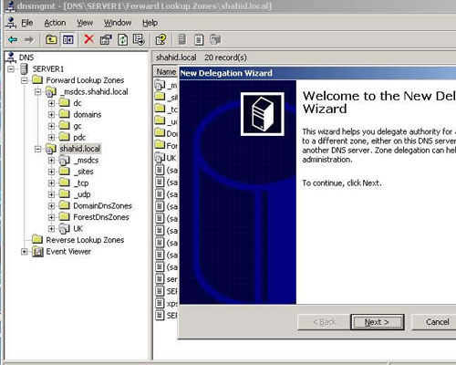456x365 pixels.
Task: Click Next in the delegation wizard
Action: pos(378,322)
